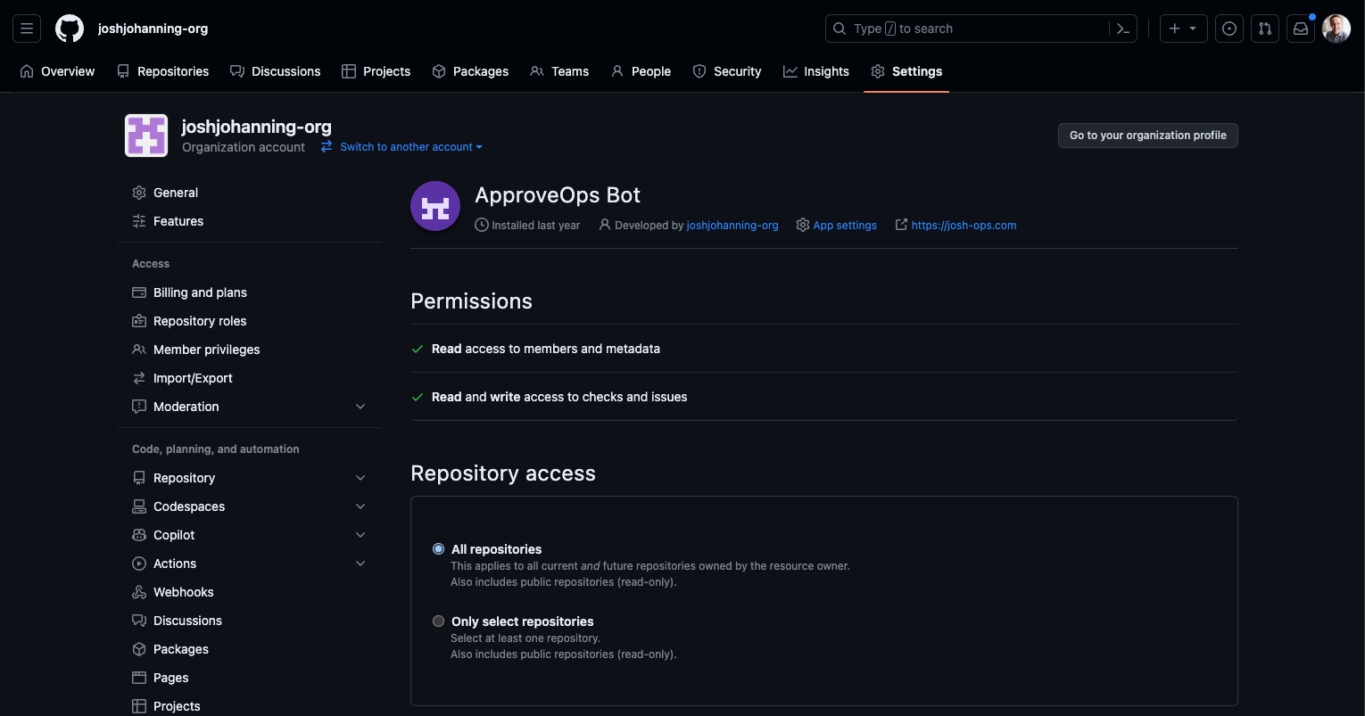Screen dimensions: 1365x716
Task: Switch to the Insights tab
Action: tap(815, 71)
